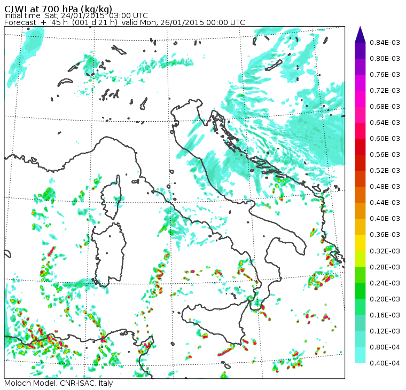Click the 'Forecast + 45 h' validity line

(124, 22)
